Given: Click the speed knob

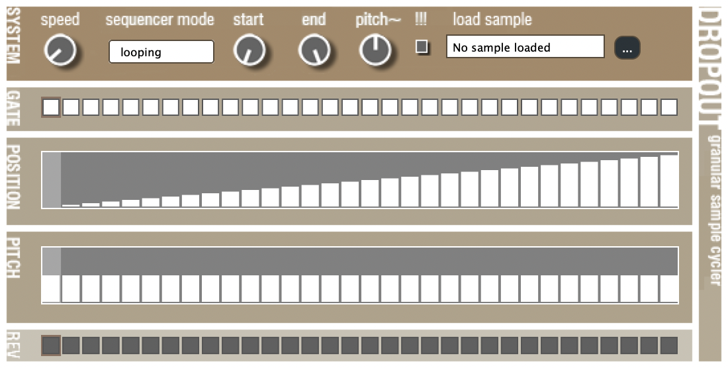Looking at the screenshot, I should pyautogui.click(x=59, y=50).
